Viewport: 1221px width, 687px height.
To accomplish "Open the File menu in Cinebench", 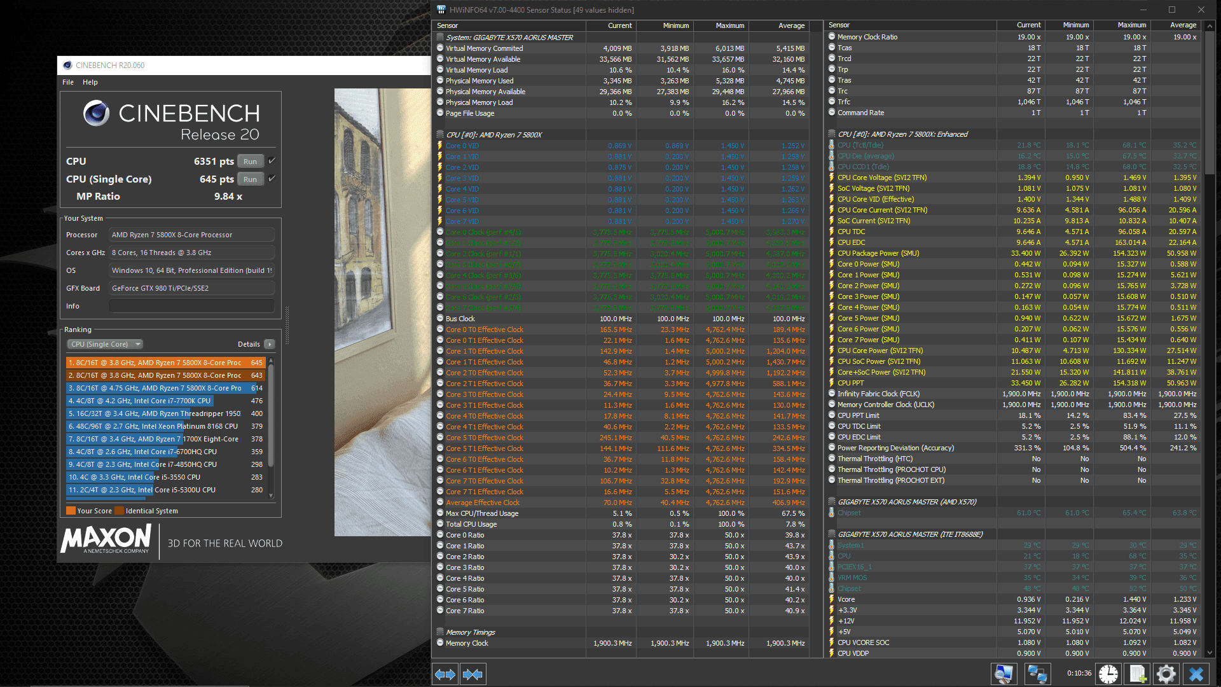I will click(x=68, y=82).
